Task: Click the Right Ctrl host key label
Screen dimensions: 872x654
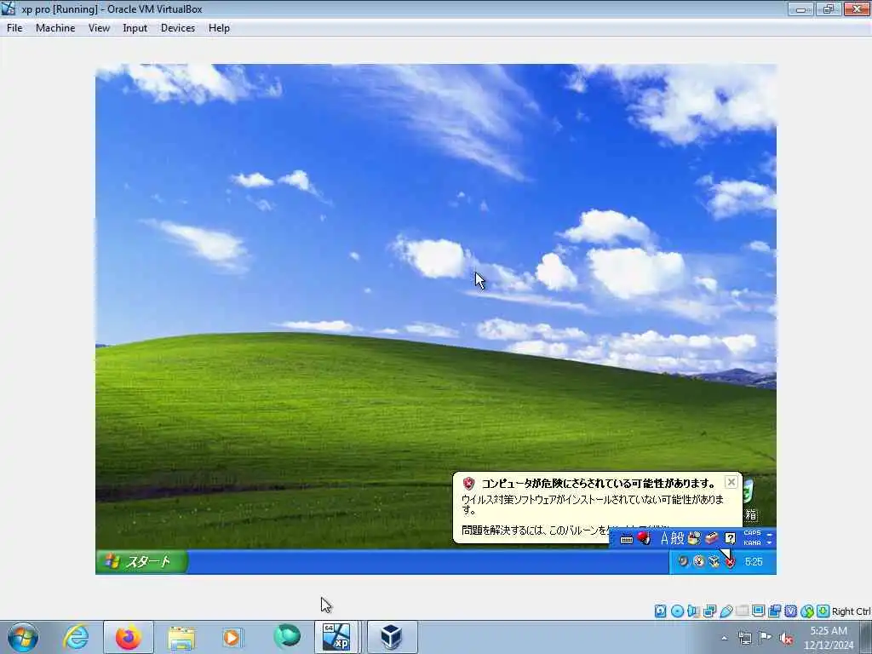Action: click(851, 611)
